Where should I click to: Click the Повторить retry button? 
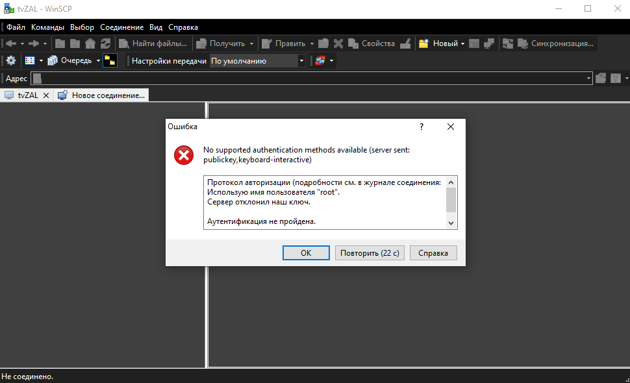[x=370, y=253]
